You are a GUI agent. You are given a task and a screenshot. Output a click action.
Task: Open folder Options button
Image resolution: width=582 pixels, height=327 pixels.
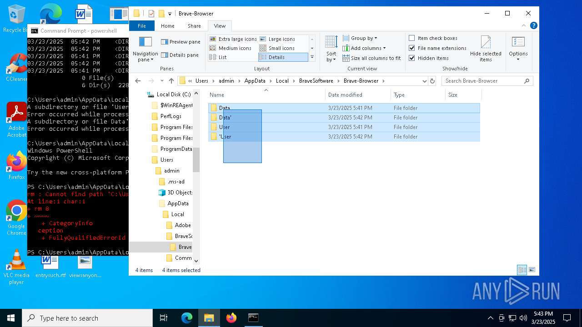tap(518, 49)
